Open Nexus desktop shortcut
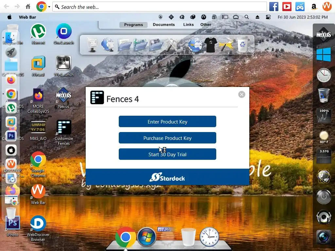The image size is (335, 251). click(x=64, y=98)
